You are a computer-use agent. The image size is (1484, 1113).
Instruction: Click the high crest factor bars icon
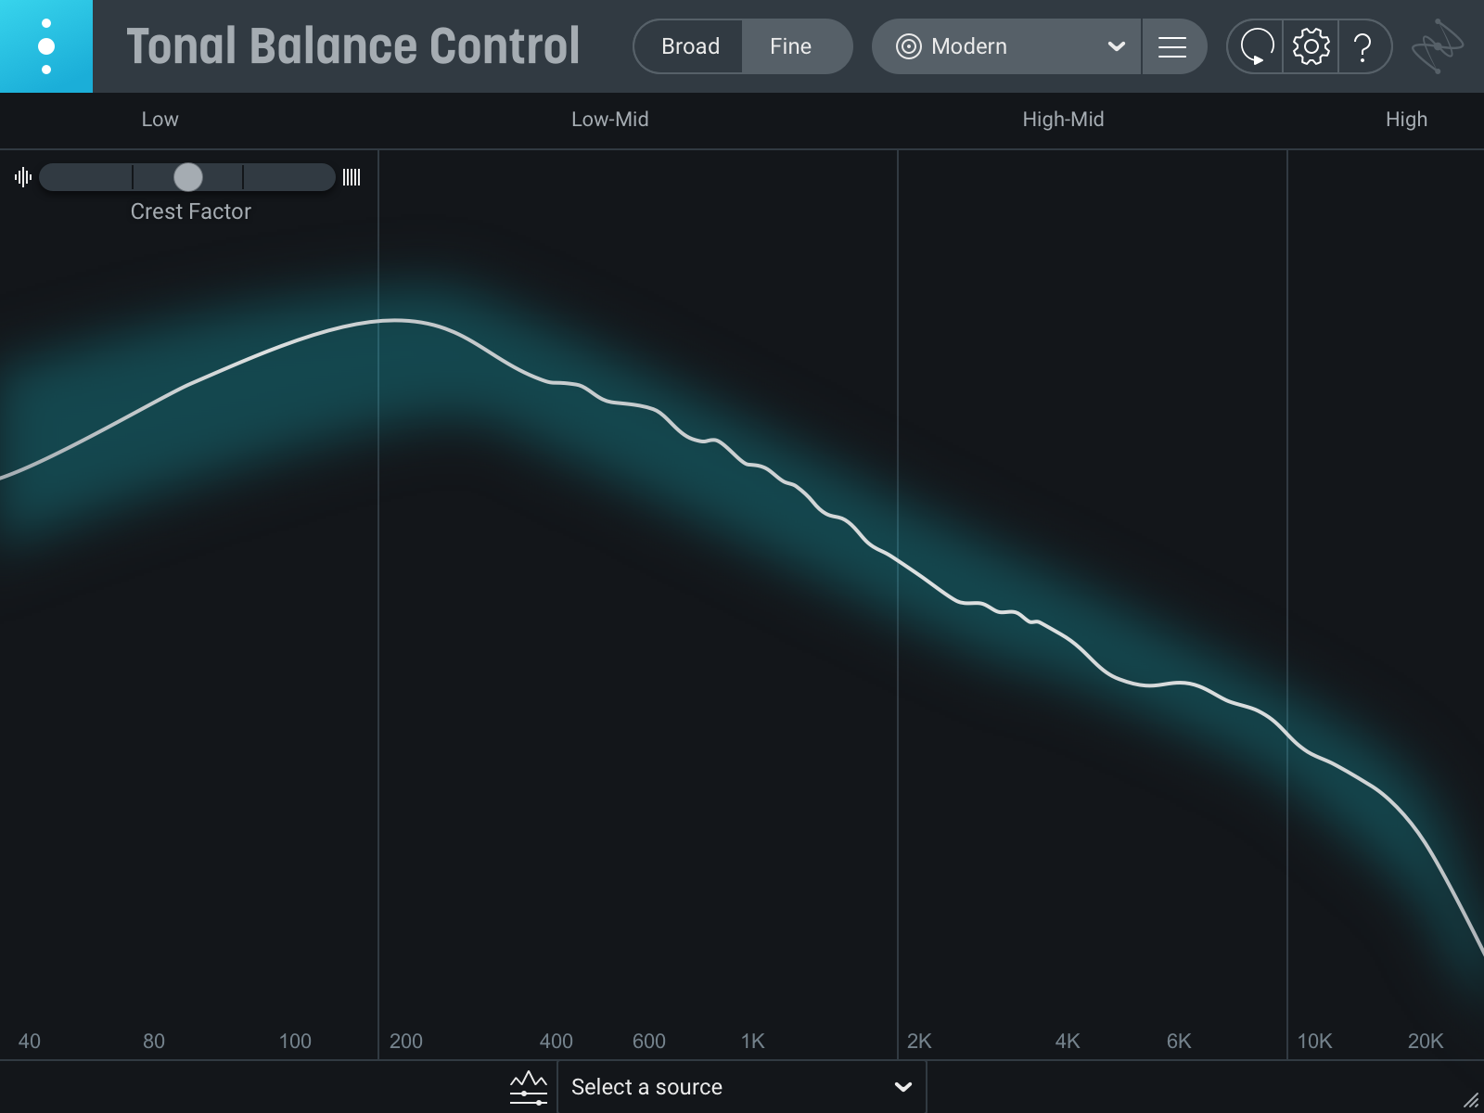click(x=352, y=177)
